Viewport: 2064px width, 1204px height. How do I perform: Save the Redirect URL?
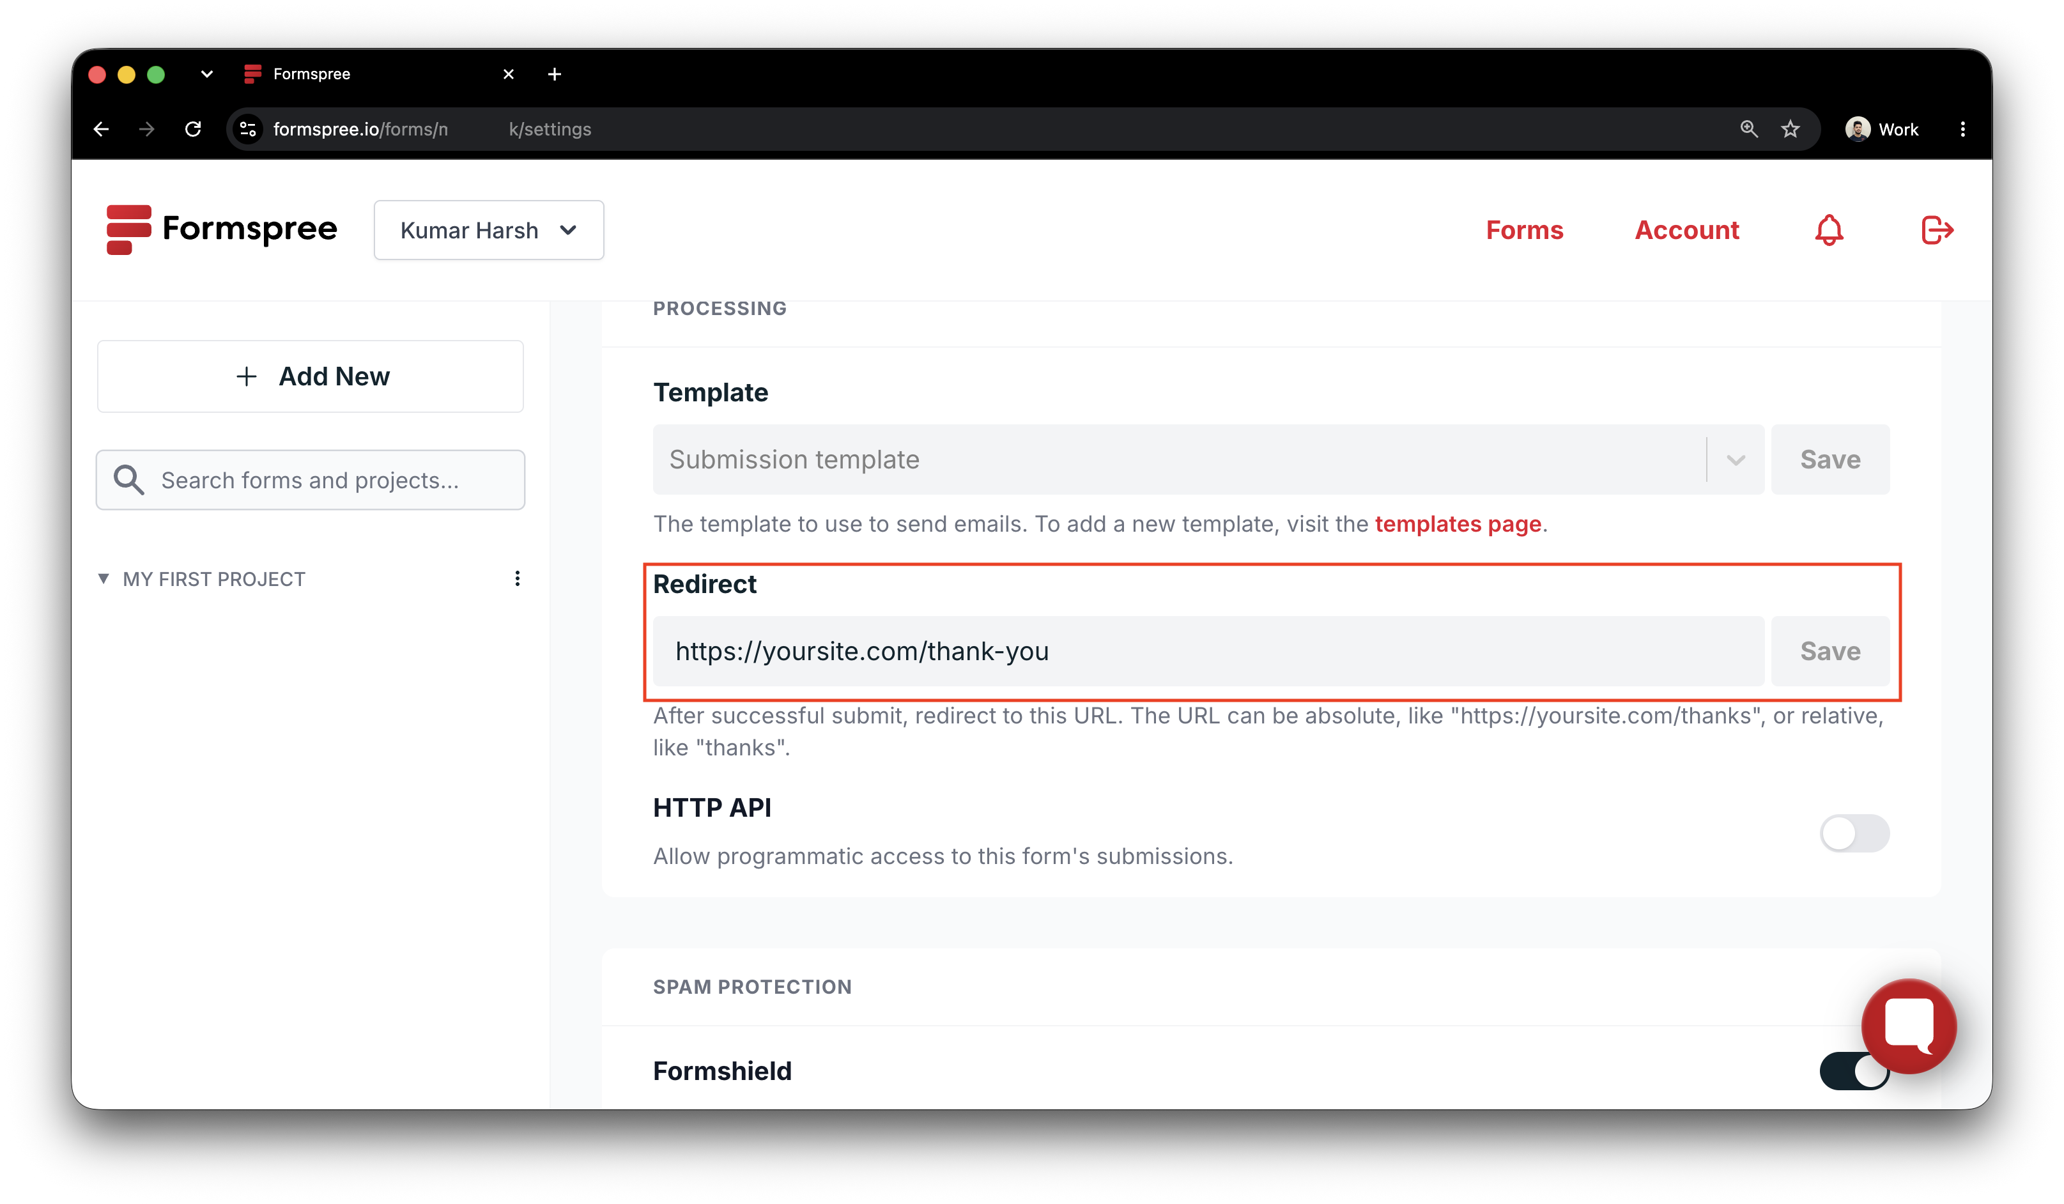(x=1829, y=651)
